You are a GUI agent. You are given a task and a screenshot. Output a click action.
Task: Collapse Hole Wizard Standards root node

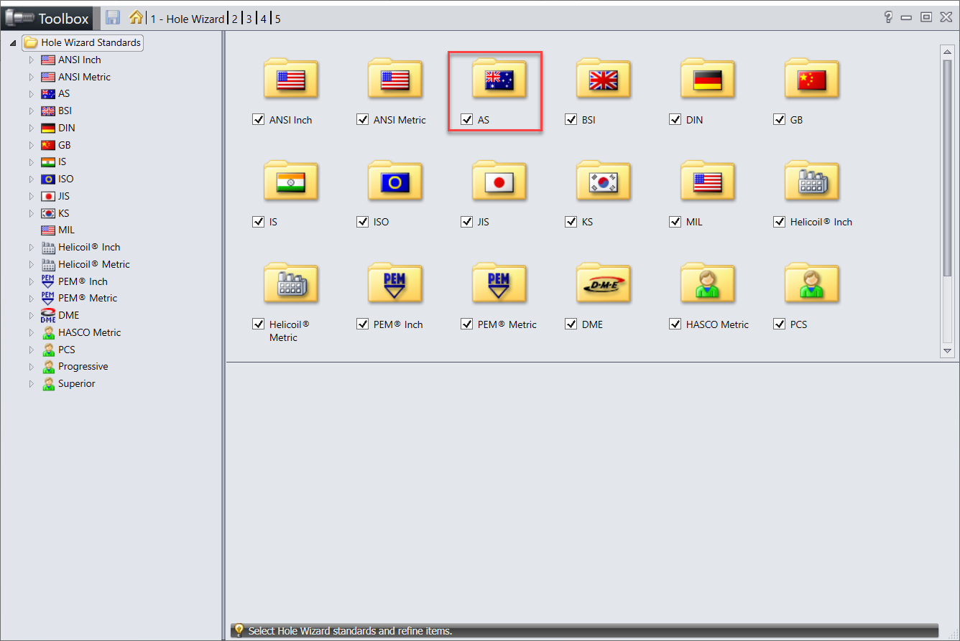[13, 43]
